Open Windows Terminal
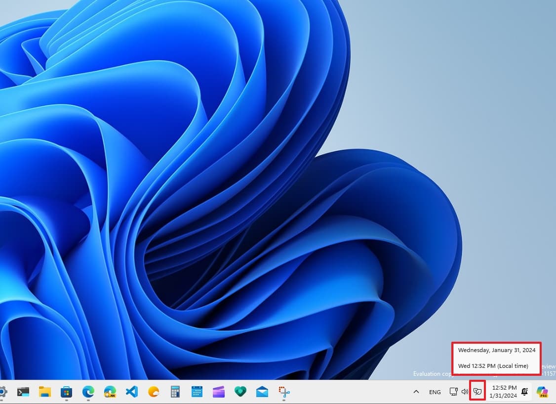 (22, 392)
